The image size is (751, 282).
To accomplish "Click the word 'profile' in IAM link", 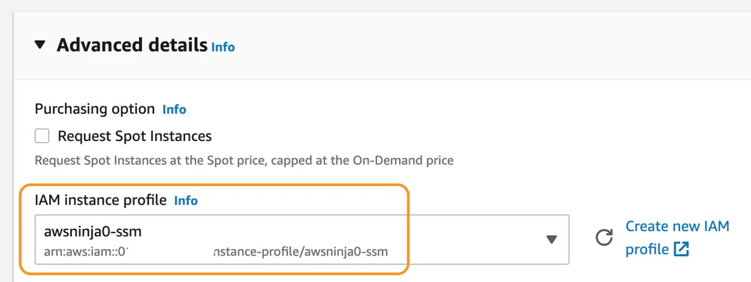I will point(647,249).
